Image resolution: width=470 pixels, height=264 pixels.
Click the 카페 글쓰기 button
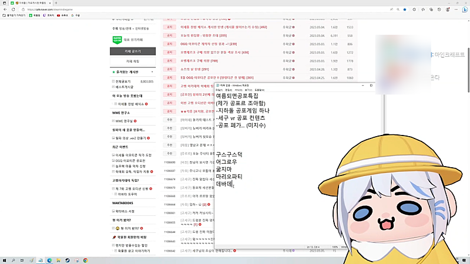pyautogui.click(x=133, y=51)
